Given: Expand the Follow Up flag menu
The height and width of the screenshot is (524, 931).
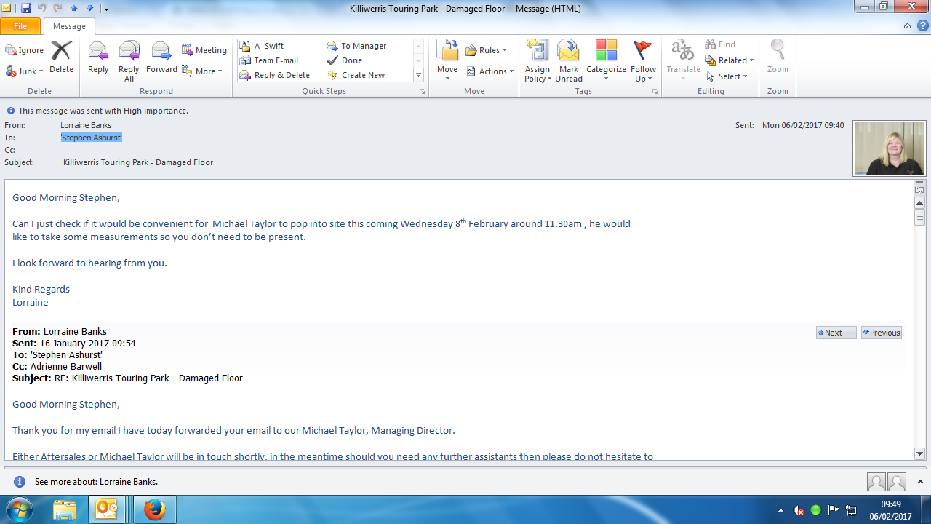Looking at the screenshot, I should pos(643,60).
